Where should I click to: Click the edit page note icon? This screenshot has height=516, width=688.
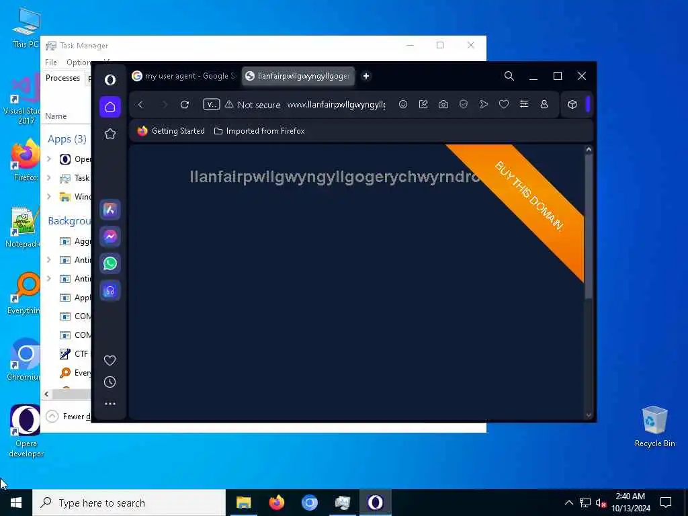click(x=423, y=104)
